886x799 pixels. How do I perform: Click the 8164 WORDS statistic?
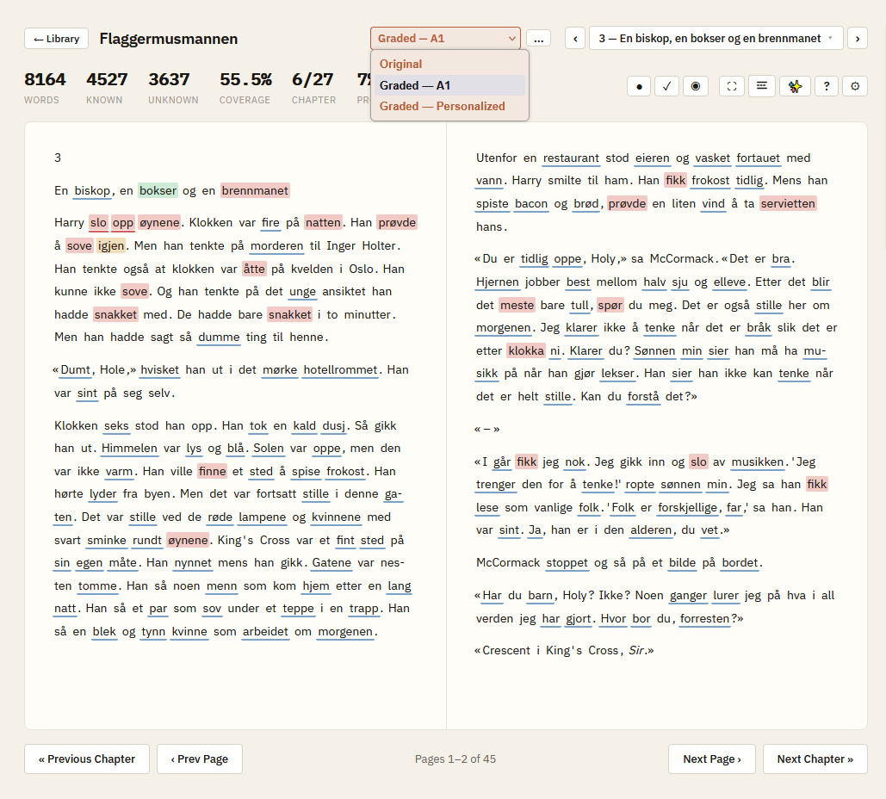coord(45,88)
